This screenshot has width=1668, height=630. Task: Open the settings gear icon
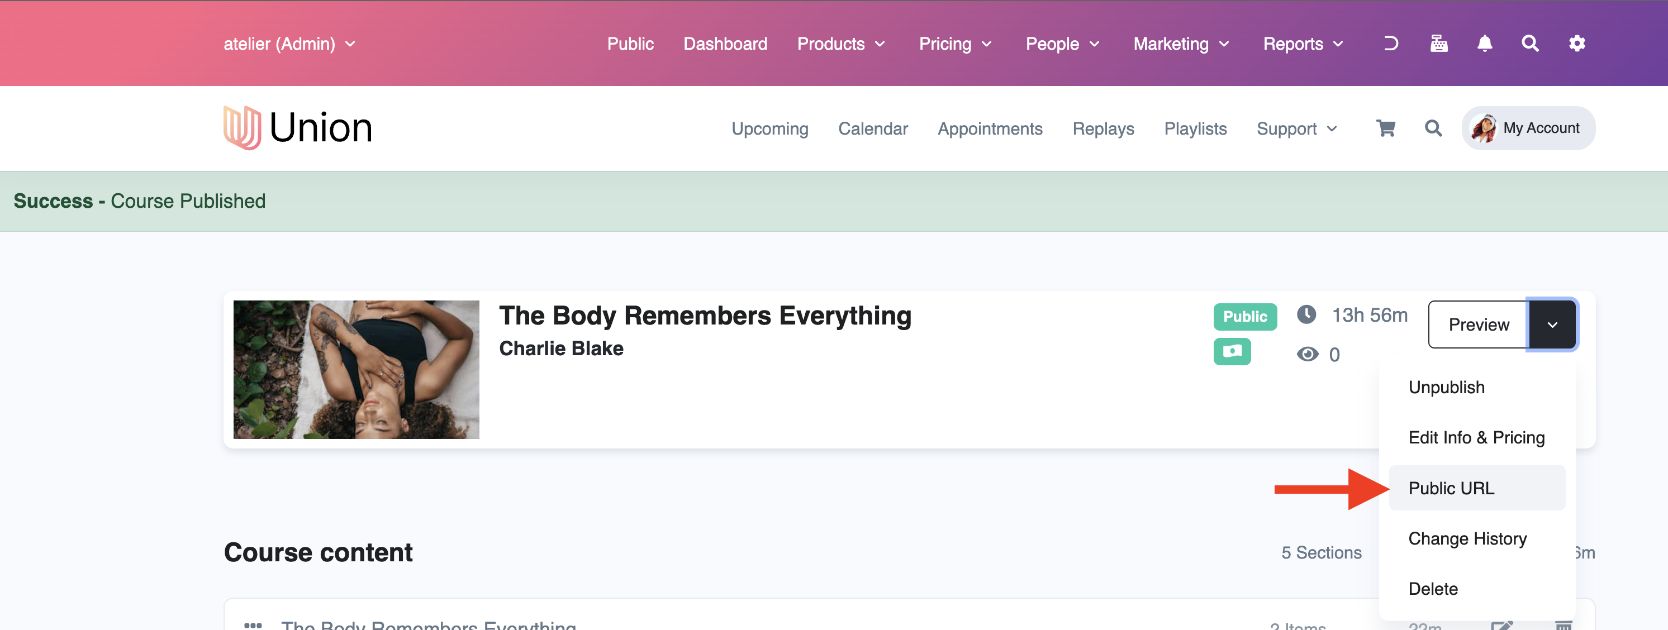pos(1577,44)
